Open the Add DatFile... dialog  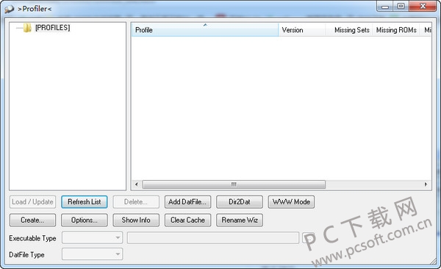point(187,201)
